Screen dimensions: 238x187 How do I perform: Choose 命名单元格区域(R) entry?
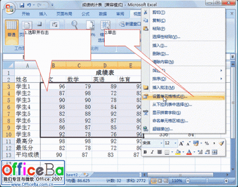click(183, 121)
